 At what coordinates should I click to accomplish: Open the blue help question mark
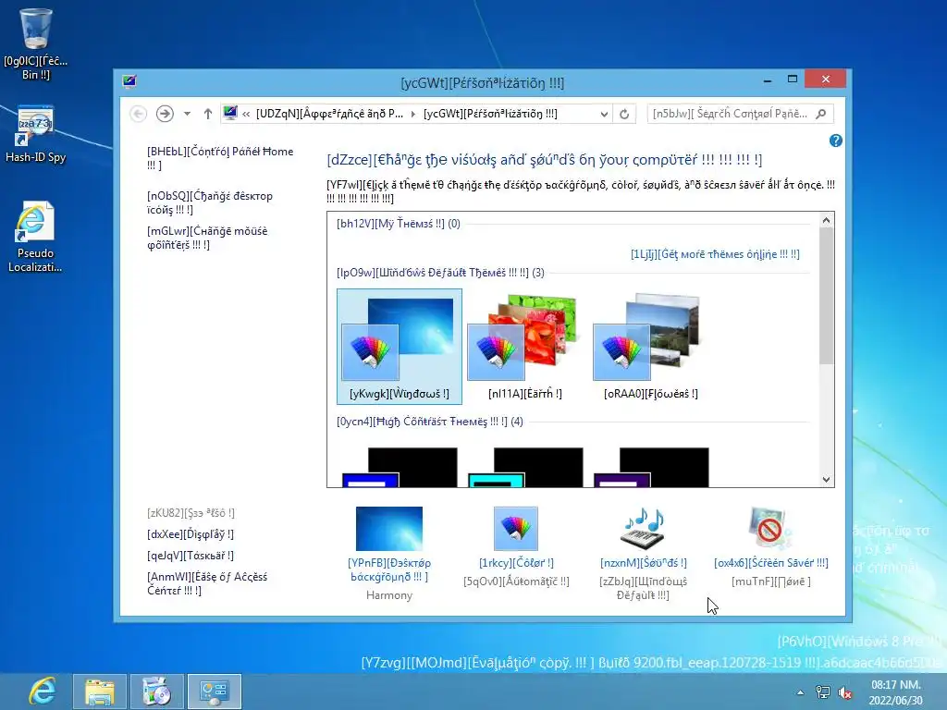coord(836,141)
